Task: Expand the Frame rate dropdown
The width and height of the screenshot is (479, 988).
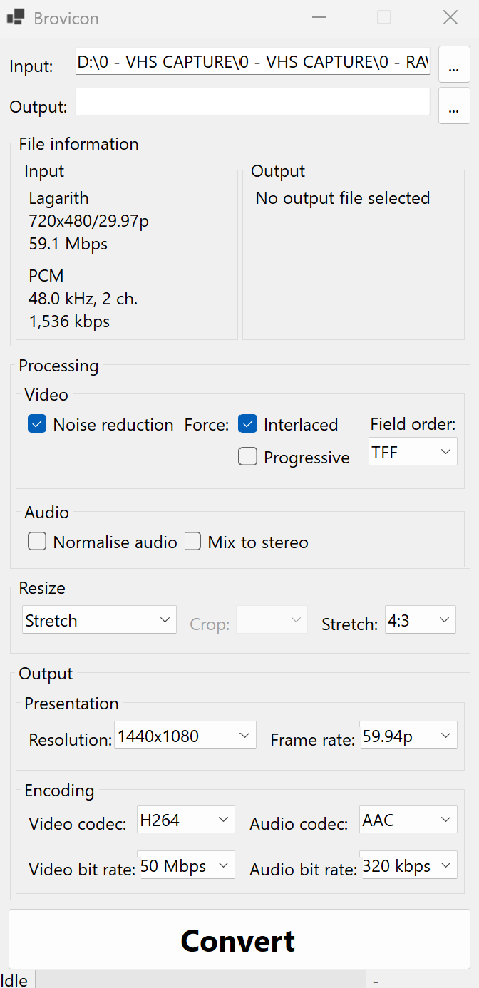Action: click(x=408, y=736)
